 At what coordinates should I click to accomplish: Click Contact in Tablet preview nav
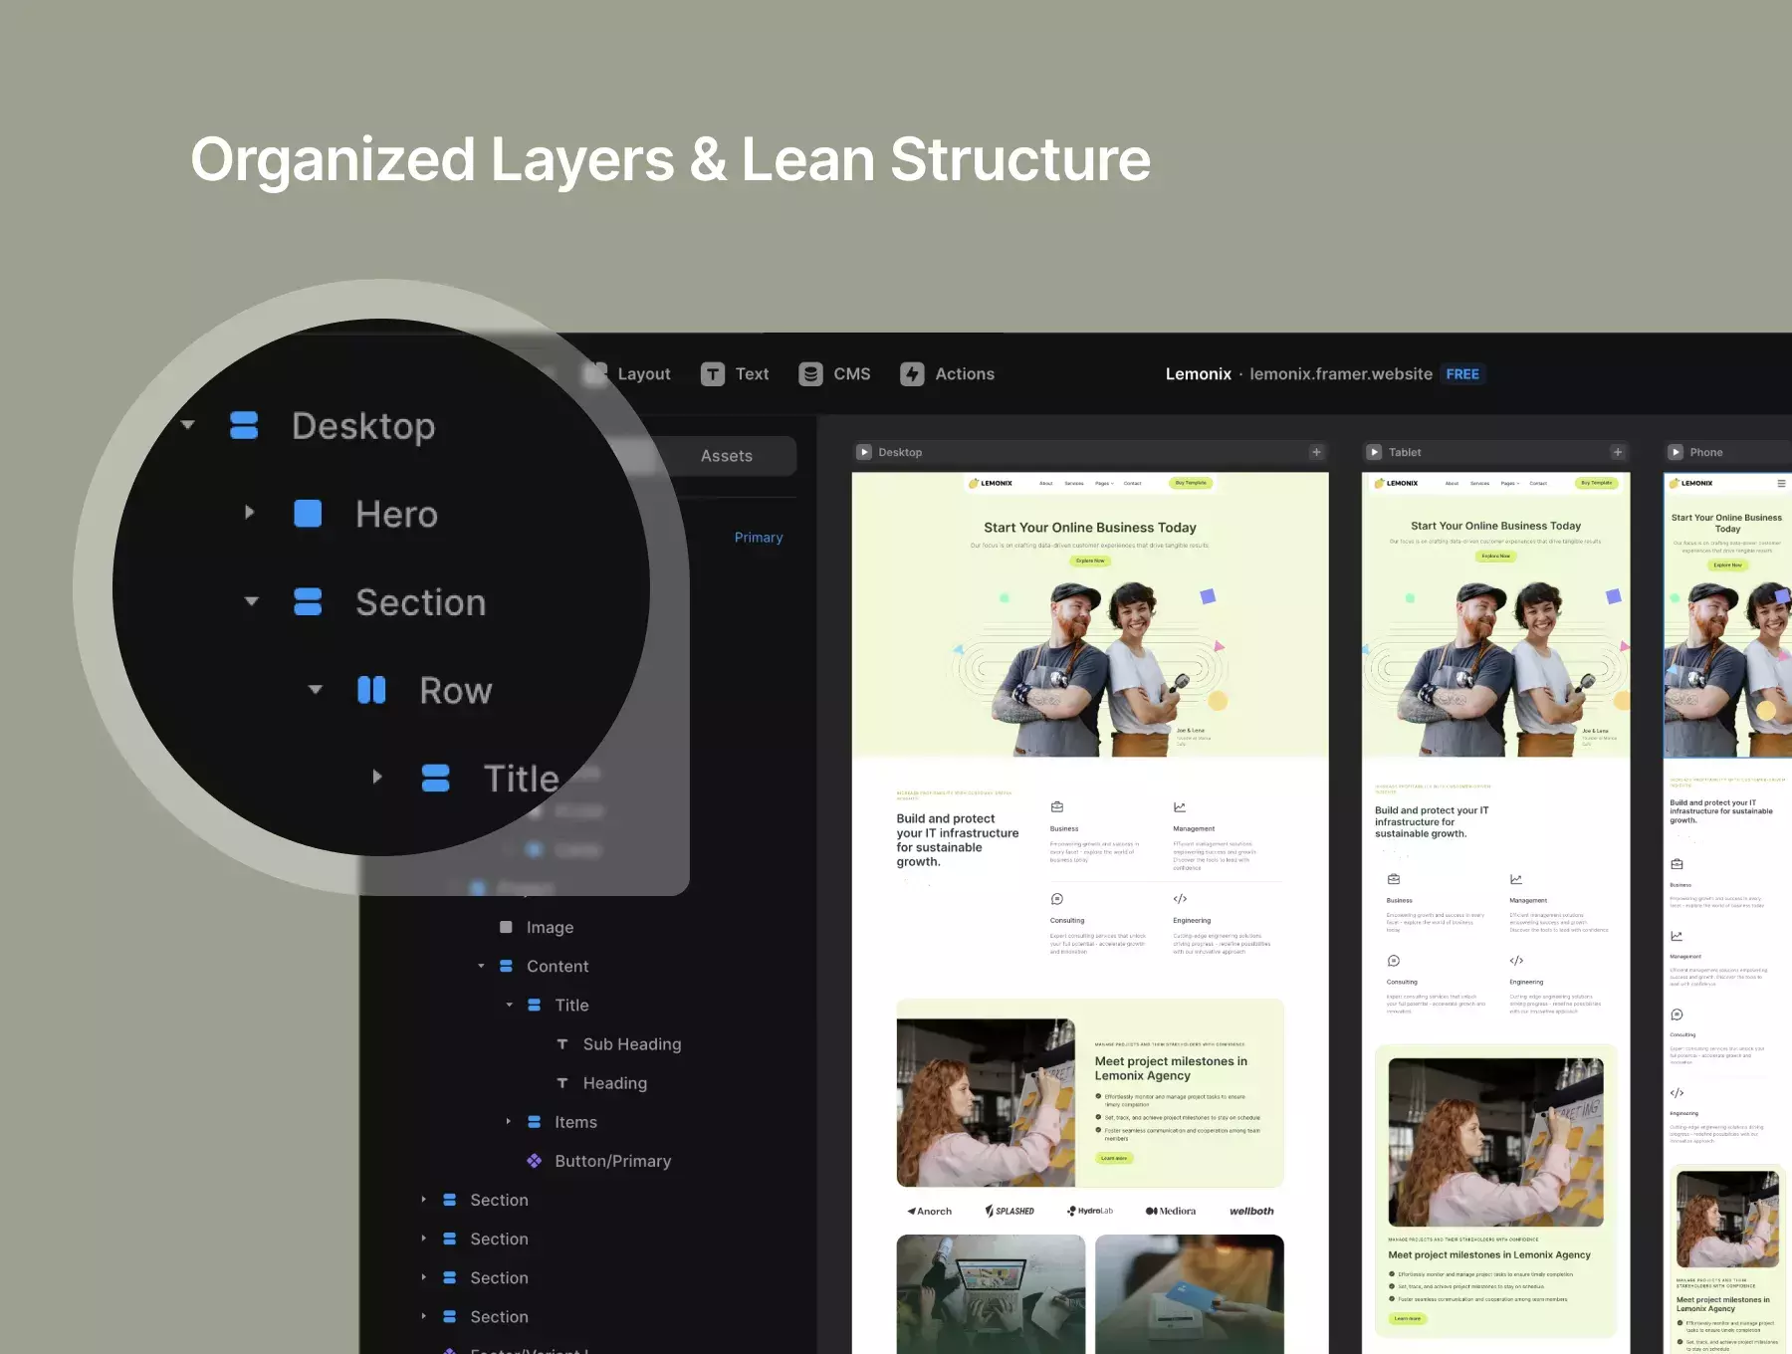click(1538, 483)
